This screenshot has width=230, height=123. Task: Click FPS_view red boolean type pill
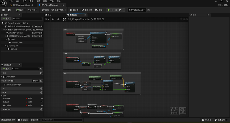[x=27, y=105]
